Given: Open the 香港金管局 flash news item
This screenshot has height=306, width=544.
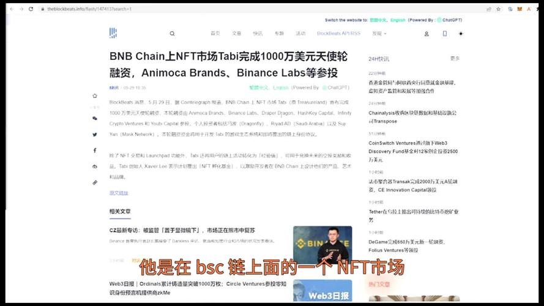Looking at the screenshot, I should point(412,87).
